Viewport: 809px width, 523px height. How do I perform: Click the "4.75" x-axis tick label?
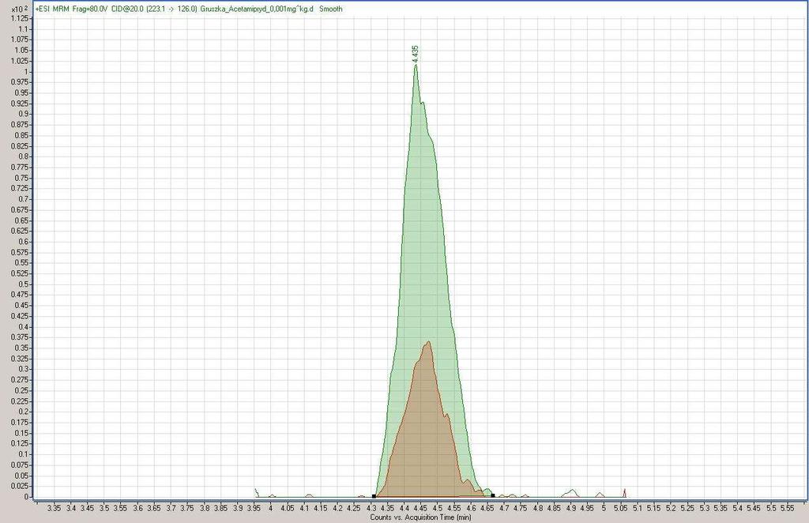pos(521,508)
